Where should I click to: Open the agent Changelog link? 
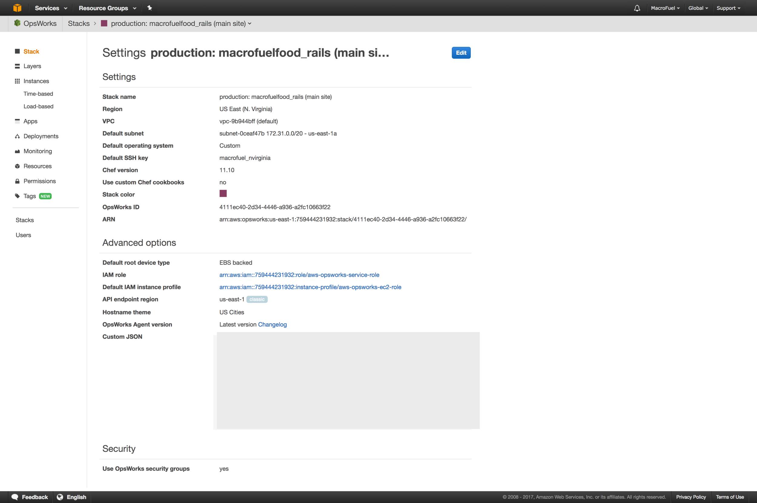pos(272,324)
